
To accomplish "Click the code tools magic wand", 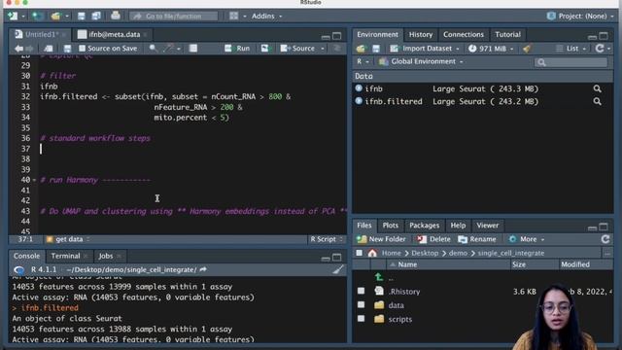I will pos(168,49).
